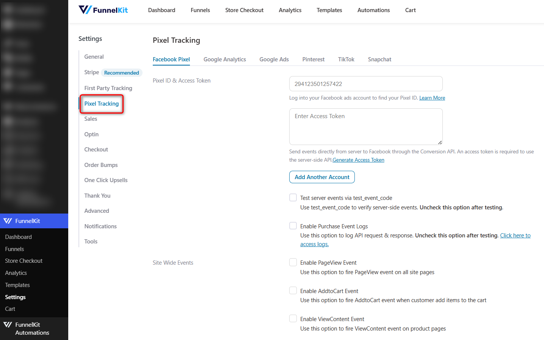Open First Party Tracking settings

pos(108,88)
